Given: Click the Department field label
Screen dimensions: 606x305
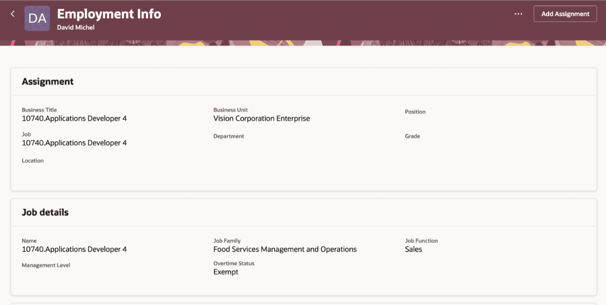Looking at the screenshot, I should pyautogui.click(x=229, y=136).
